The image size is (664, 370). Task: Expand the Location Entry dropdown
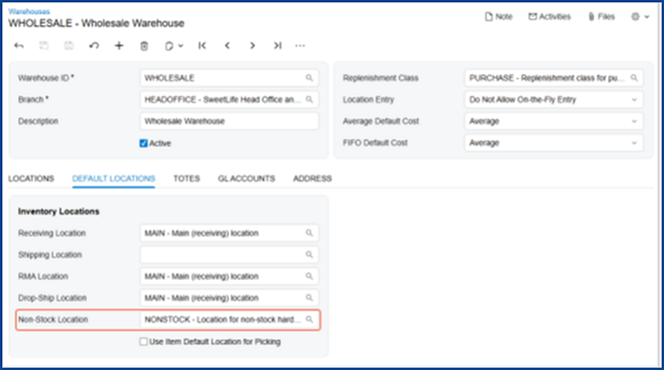(553, 99)
